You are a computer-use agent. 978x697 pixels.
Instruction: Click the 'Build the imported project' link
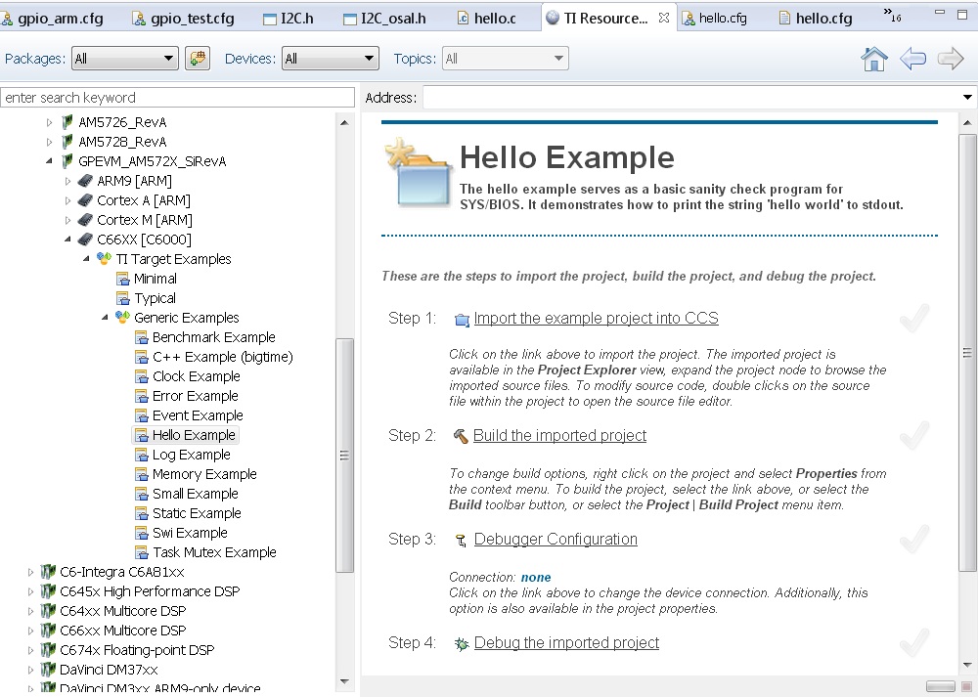point(558,435)
